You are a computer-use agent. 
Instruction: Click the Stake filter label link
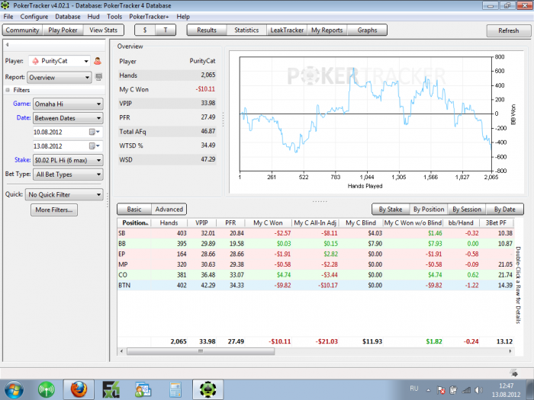22,159
